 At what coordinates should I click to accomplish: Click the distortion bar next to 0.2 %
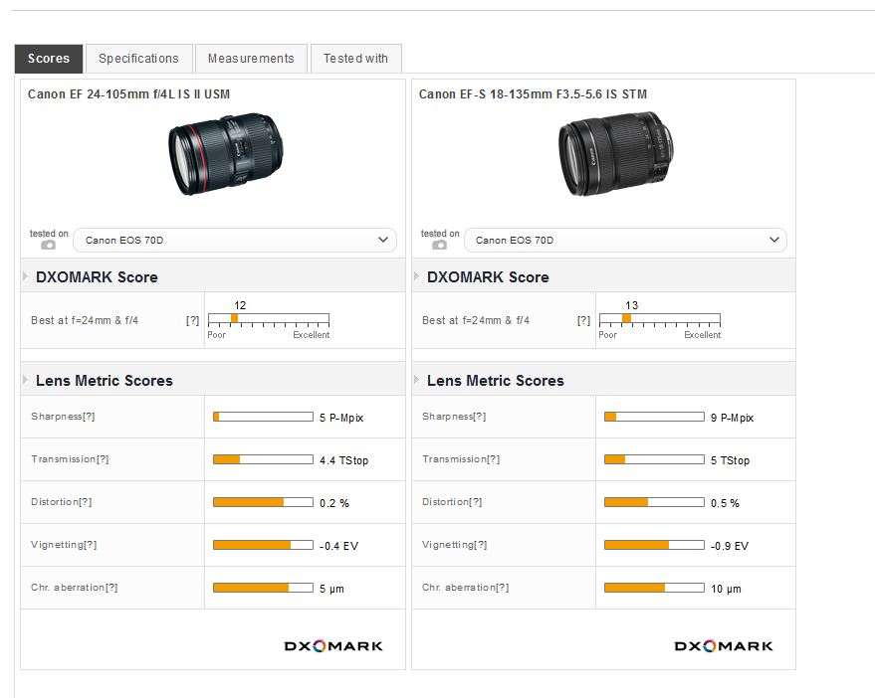coord(263,502)
